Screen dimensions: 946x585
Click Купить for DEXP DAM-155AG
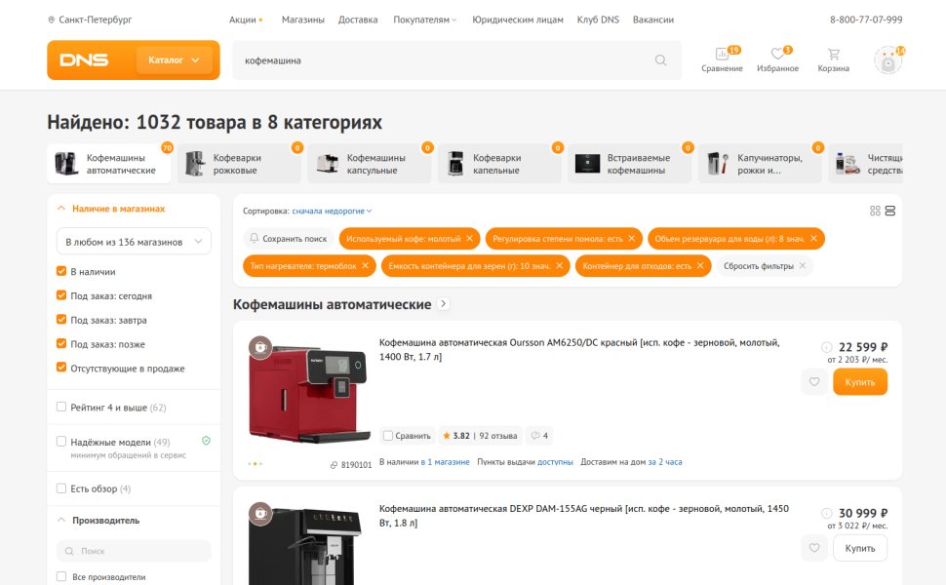[860, 548]
